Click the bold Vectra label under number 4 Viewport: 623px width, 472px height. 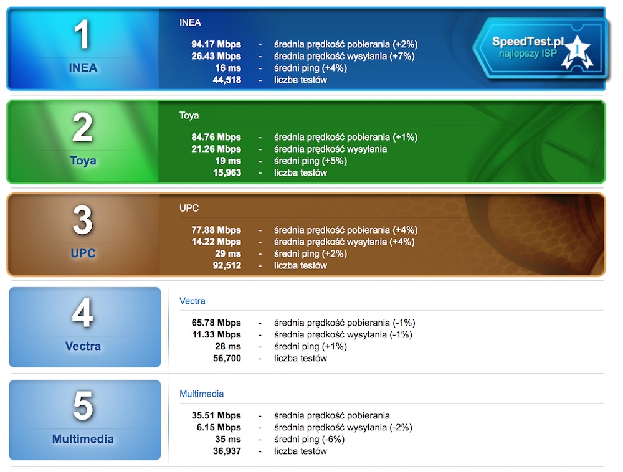tap(83, 346)
